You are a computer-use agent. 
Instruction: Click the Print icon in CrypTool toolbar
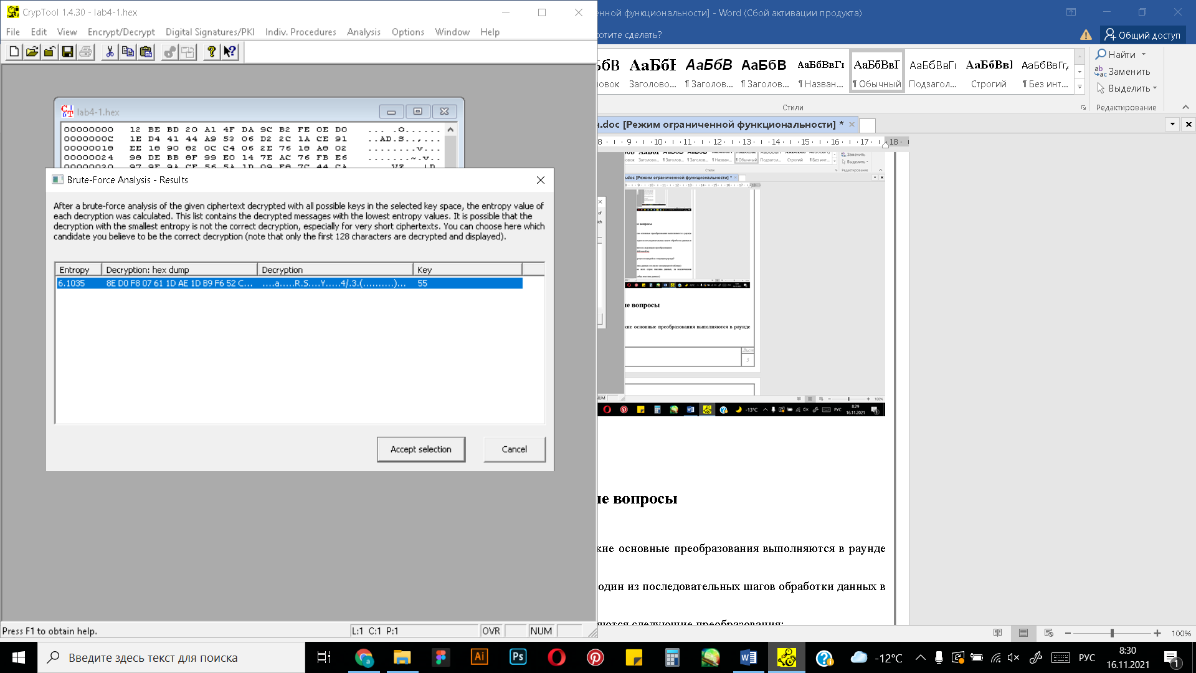(85, 52)
